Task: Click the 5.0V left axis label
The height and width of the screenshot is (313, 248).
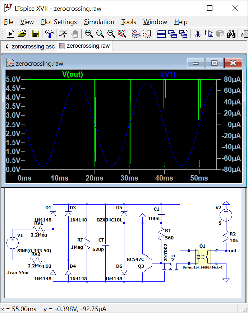Action: click(x=13, y=79)
